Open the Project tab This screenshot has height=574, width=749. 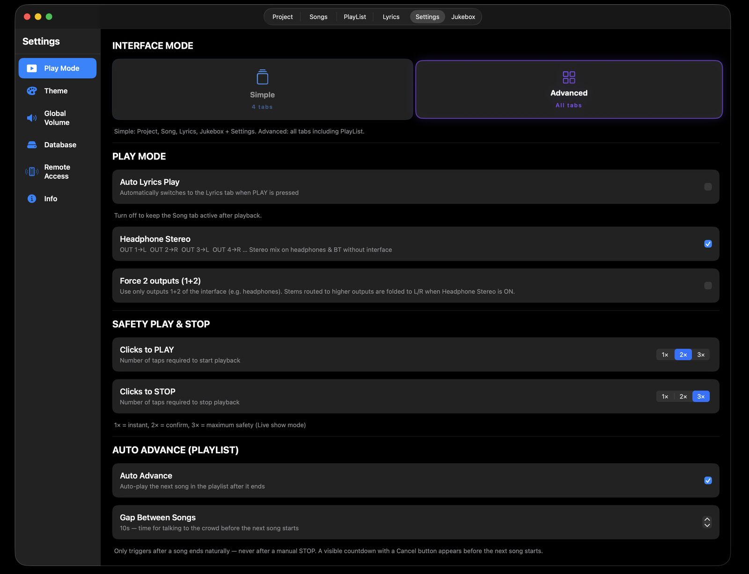[x=282, y=17]
